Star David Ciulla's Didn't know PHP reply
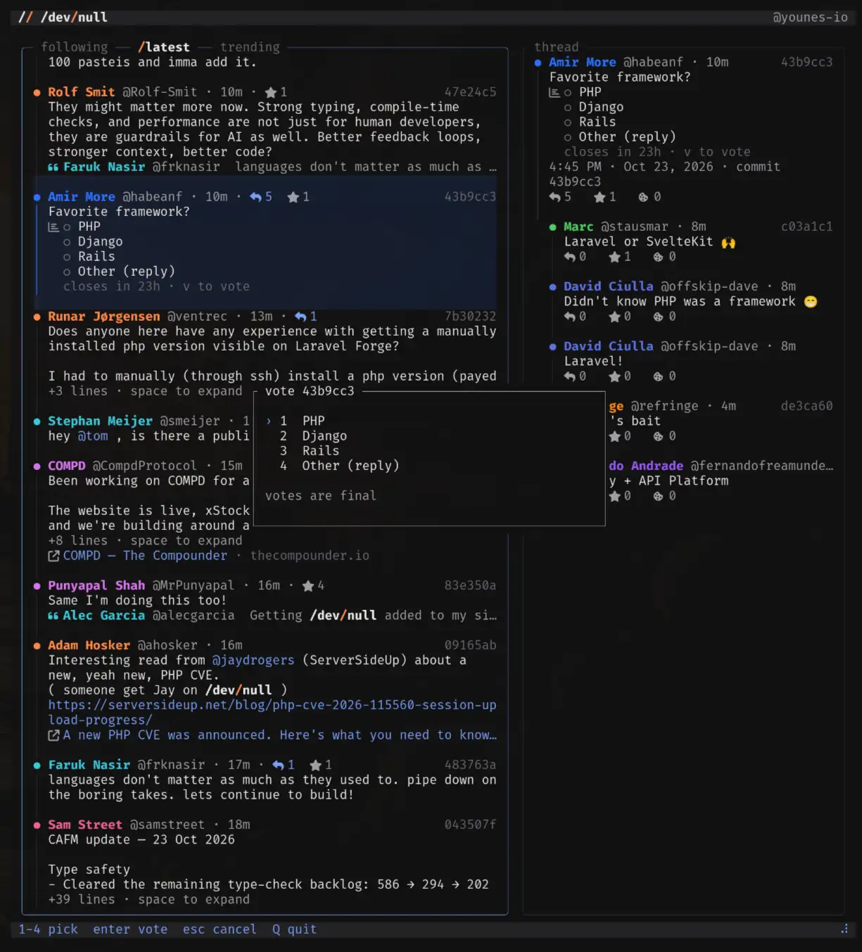The height and width of the screenshot is (952, 862). click(614, 317)
